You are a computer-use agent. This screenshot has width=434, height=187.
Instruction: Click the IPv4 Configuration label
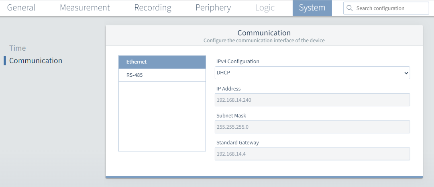pyautogui.click(x=238, y=61)
